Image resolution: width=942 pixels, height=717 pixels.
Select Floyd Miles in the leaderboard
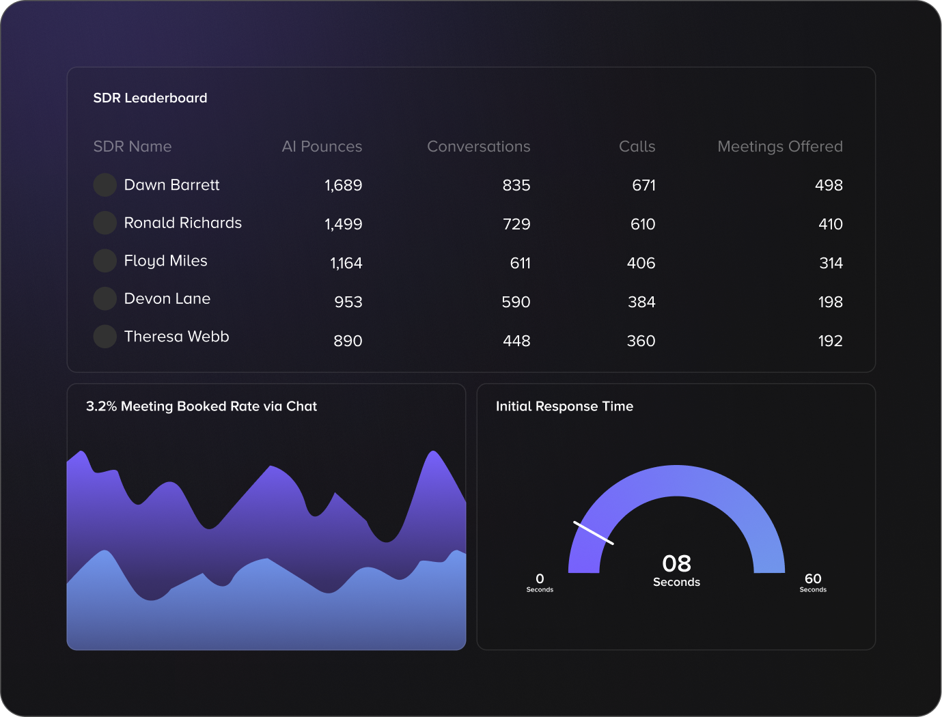165,261
